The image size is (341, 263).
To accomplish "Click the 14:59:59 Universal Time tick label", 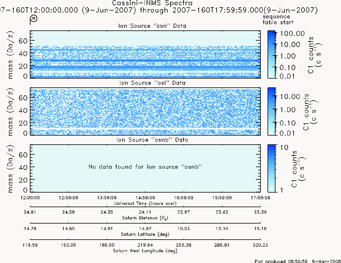I will pyautogui.click(x=145, y=198).
